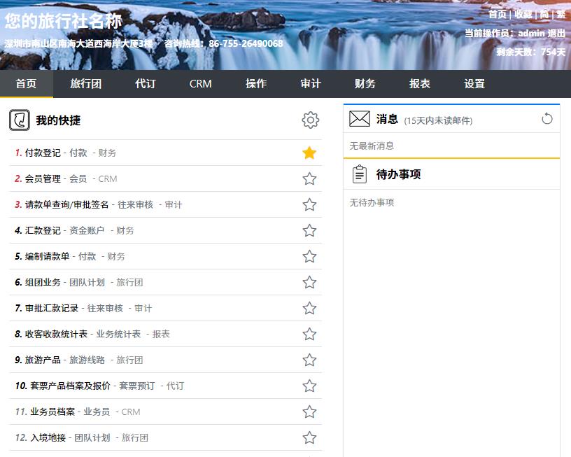Open shortcut 4. 汇款登记

click(x=43, y=230)
